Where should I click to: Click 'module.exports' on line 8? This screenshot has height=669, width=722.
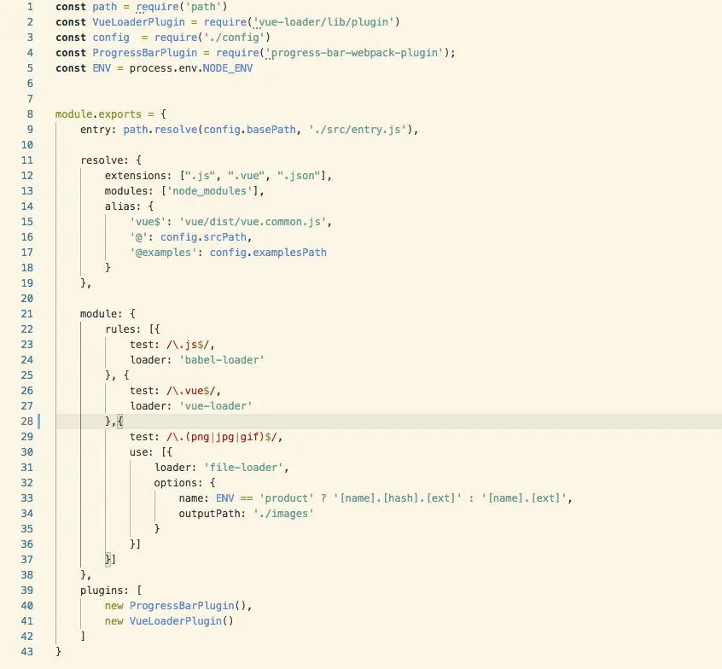(98, 114)
